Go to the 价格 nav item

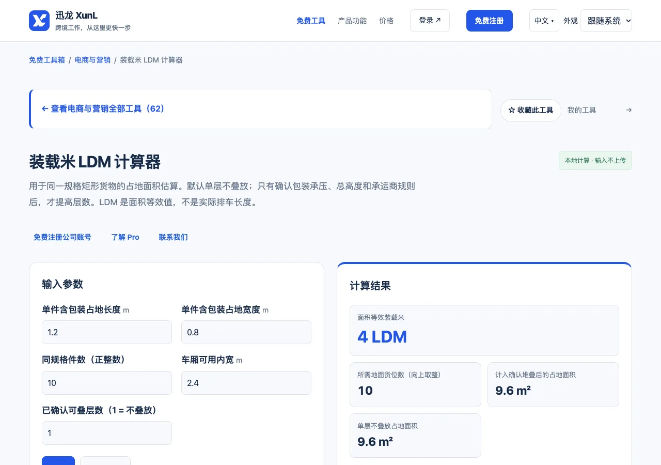coord(386,21)
